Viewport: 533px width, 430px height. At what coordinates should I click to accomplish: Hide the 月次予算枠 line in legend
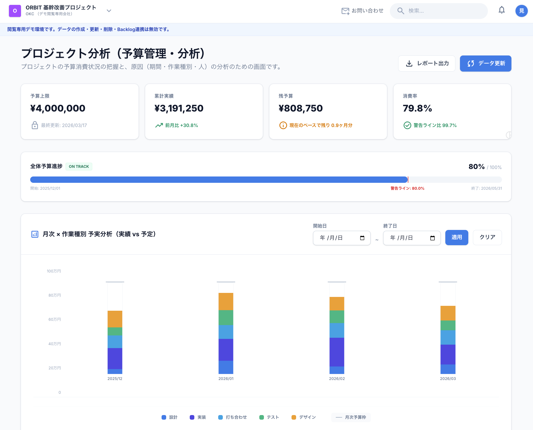click(x=351, y=417)
